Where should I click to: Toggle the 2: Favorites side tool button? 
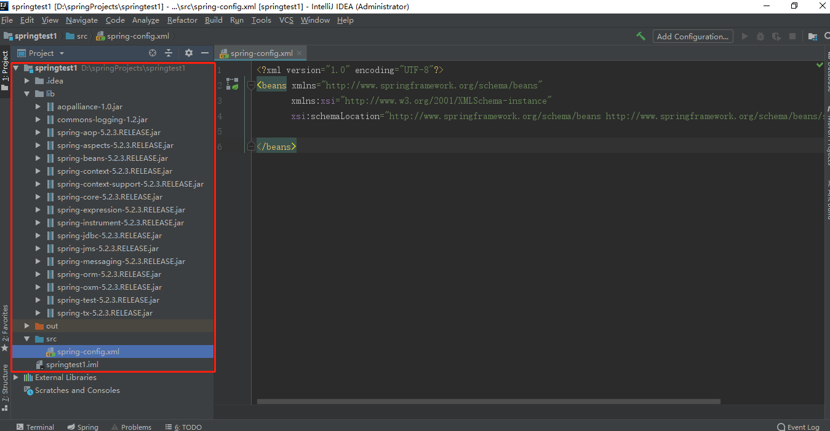click(x=5, y=327)
